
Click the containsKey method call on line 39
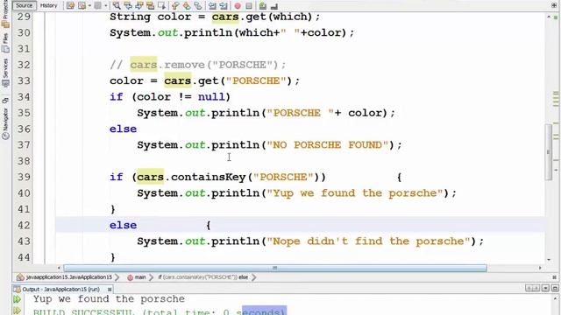tap(208, 177)
